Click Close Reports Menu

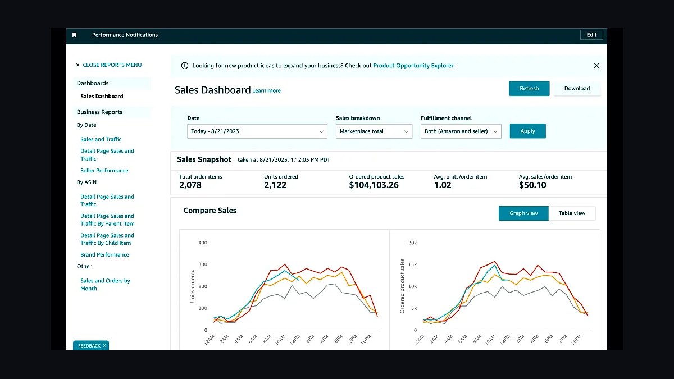(x=112, y=65)
